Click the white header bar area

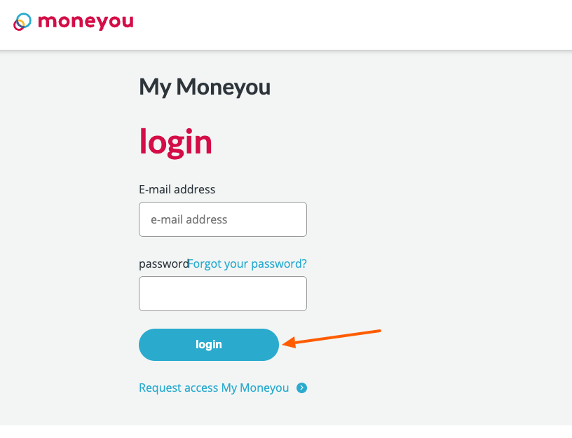click(350, 25)
